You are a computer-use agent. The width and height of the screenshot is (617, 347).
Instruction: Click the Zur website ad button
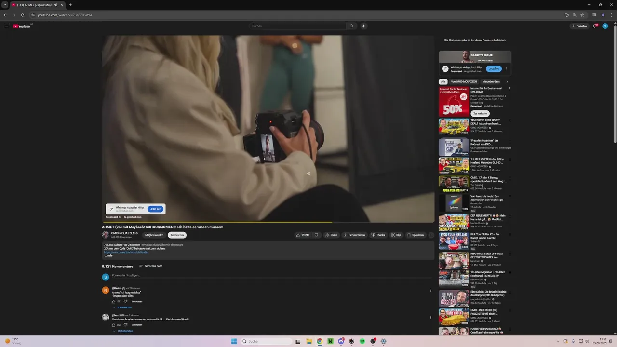pos(480,114)
